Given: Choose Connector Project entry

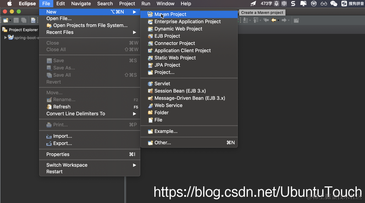Looking at the screenshot, I should (x=189, y=43).
